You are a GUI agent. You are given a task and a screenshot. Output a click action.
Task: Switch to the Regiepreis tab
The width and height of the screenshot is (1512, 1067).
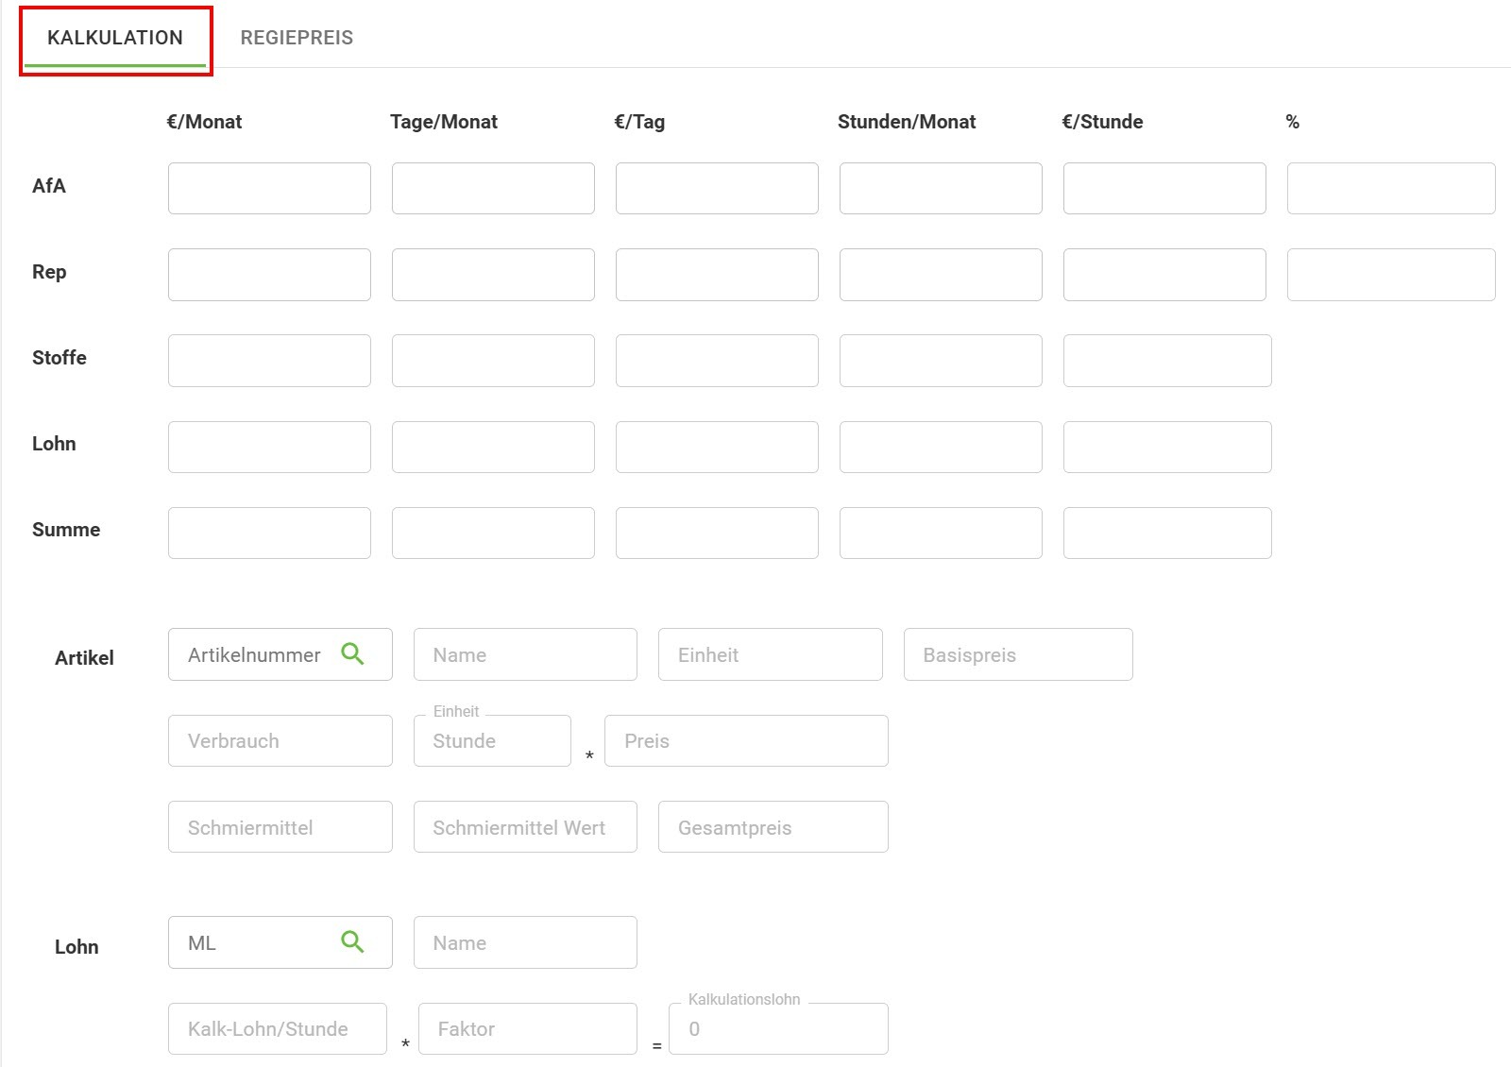[x=297, y=38]
